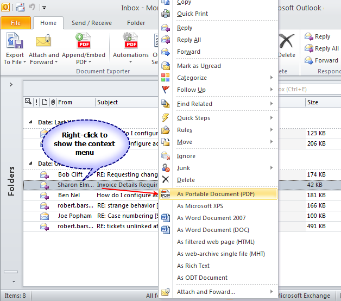Open the File tab
The width and height of the screenshot is (341, 301).
click(x=16, y=23)
